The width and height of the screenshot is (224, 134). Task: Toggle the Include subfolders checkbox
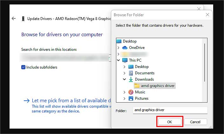(23, 67)
